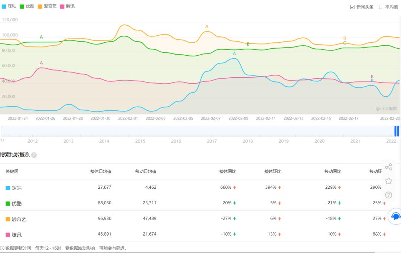Click the star favorite icon

pos(388,181)
